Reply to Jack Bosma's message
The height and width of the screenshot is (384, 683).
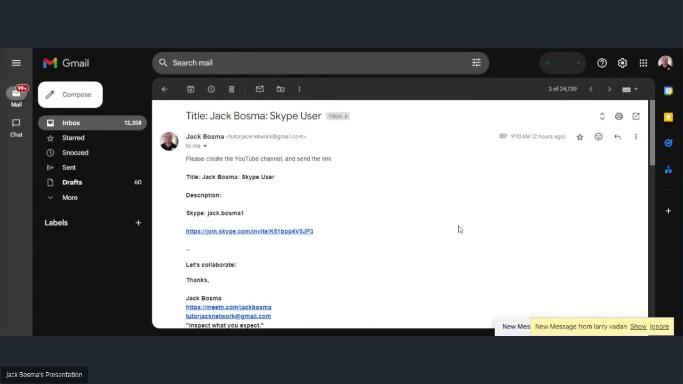pyautogui.click(x=617, y=137)
